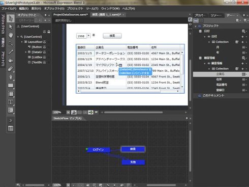Switch data panel to details mode
The height and width of the screenshot is (187, 249).
click(201, 20)
